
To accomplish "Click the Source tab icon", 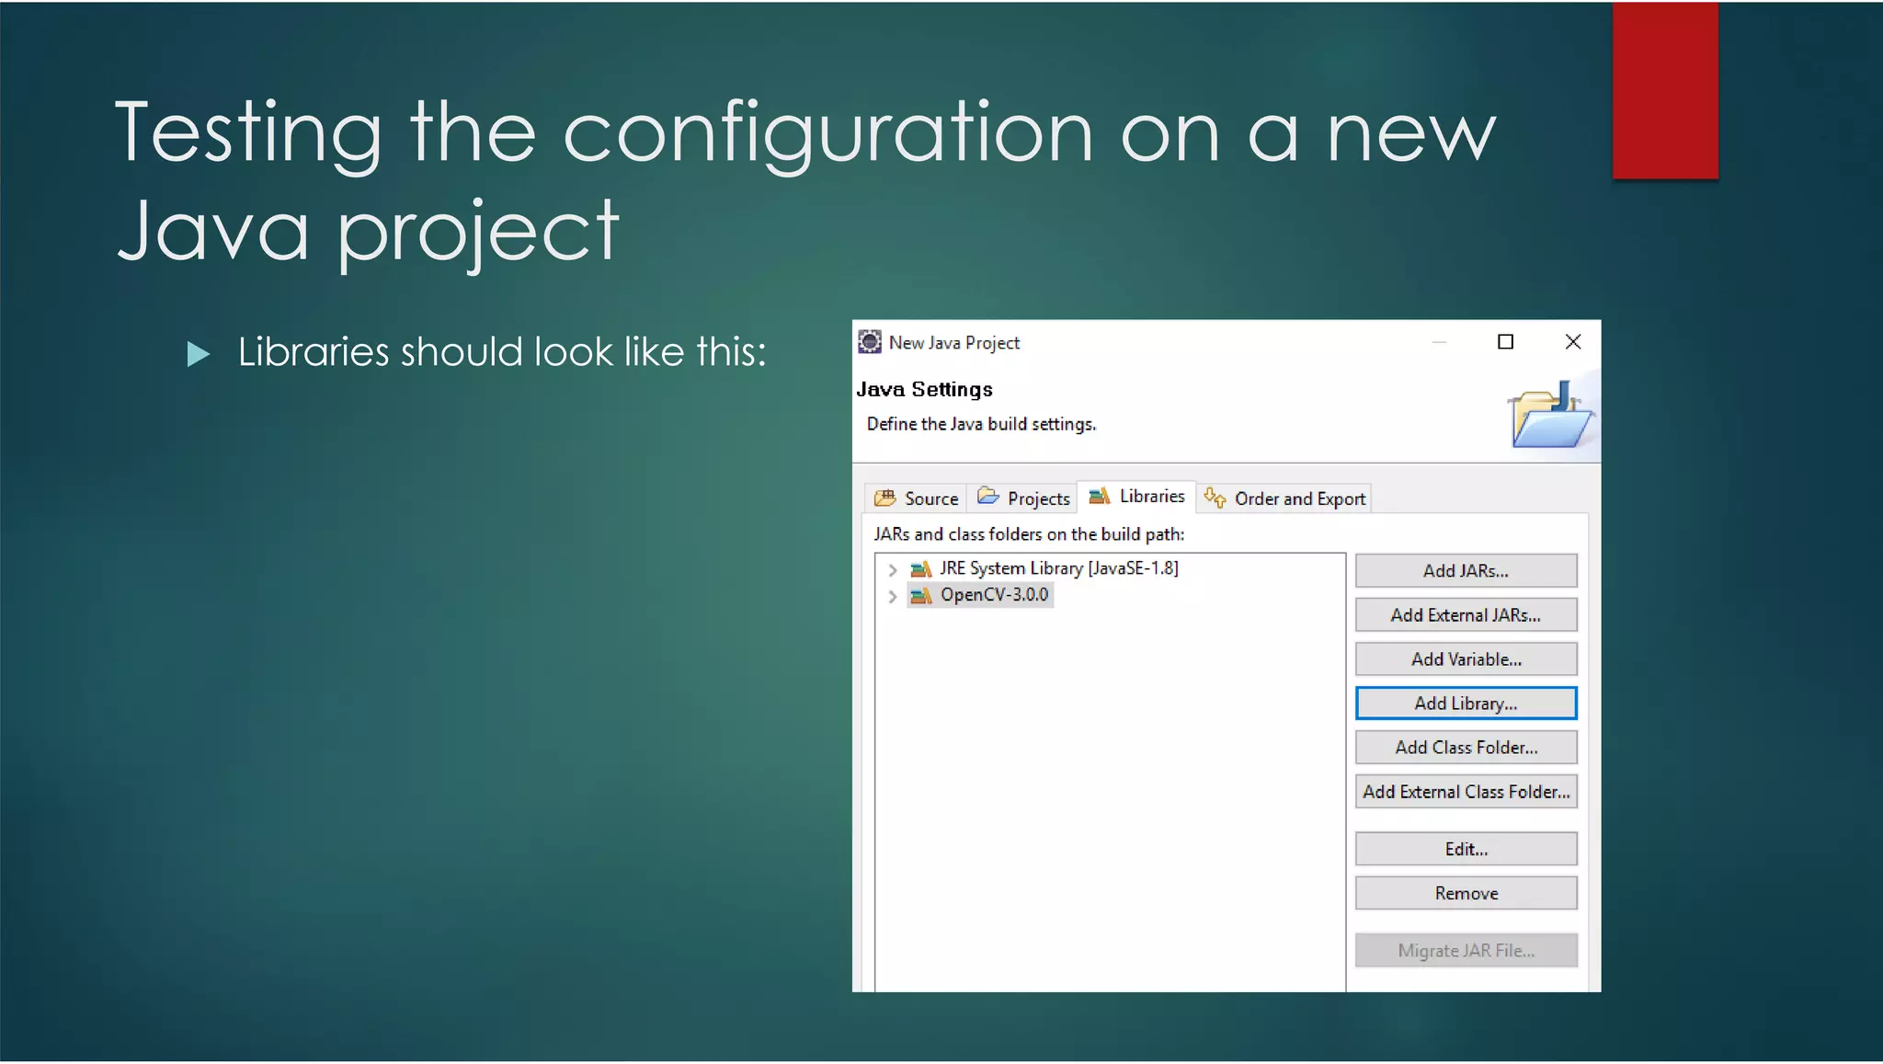I will pyautogui.click(x=884, y=498).
